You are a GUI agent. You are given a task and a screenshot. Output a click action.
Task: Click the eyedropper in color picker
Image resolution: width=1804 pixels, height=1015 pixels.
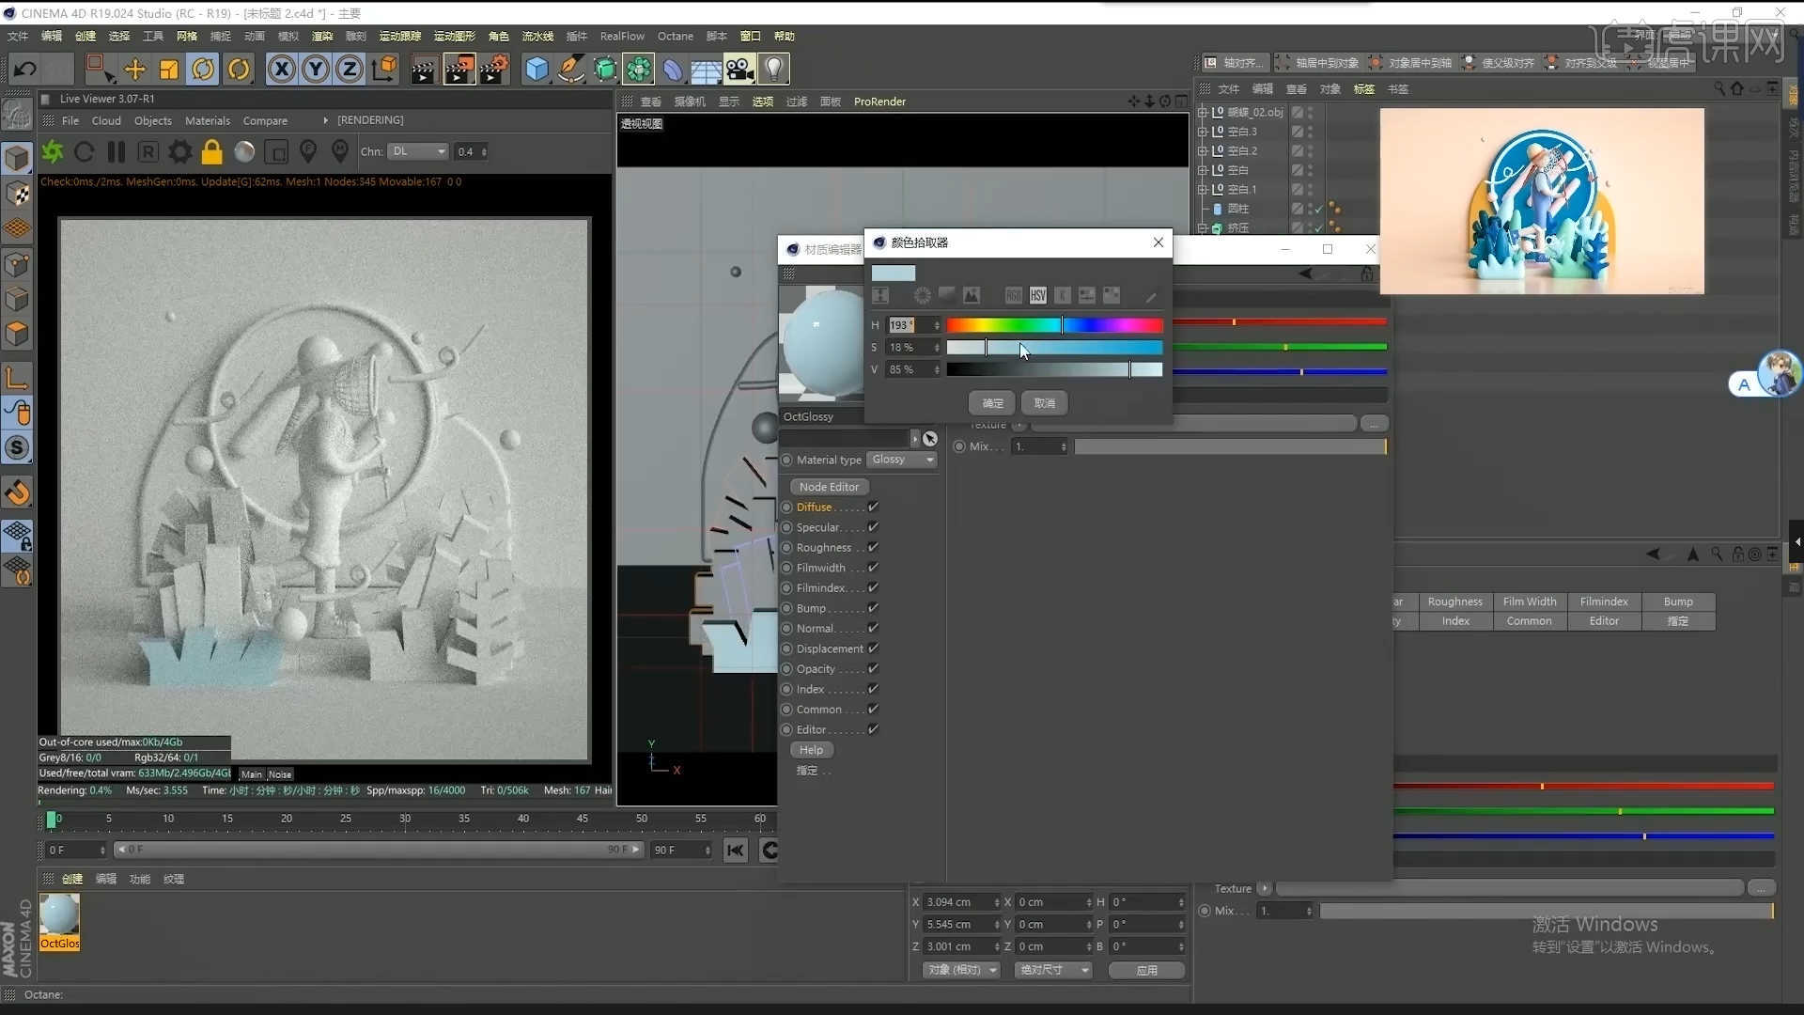coord(1151,296)
